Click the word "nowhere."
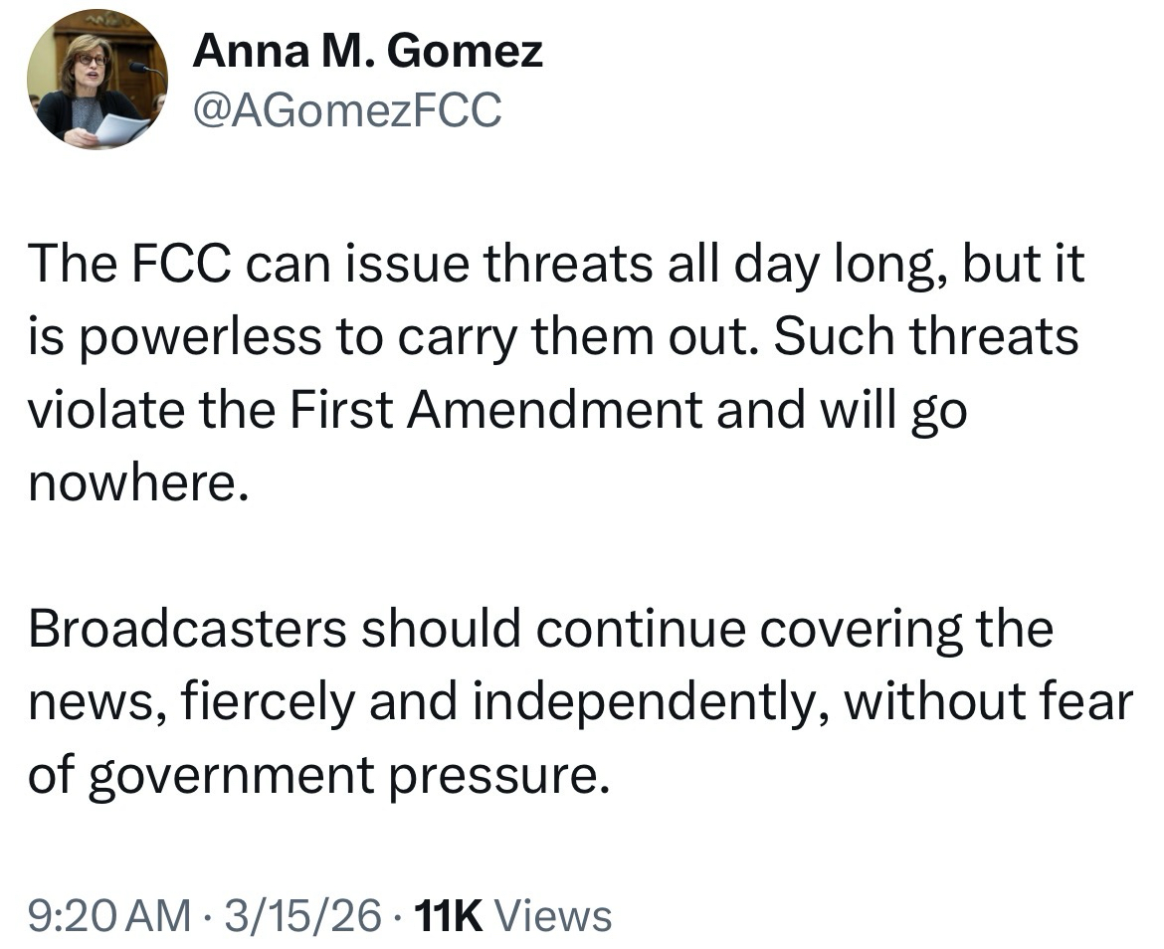 pos(135,484)
